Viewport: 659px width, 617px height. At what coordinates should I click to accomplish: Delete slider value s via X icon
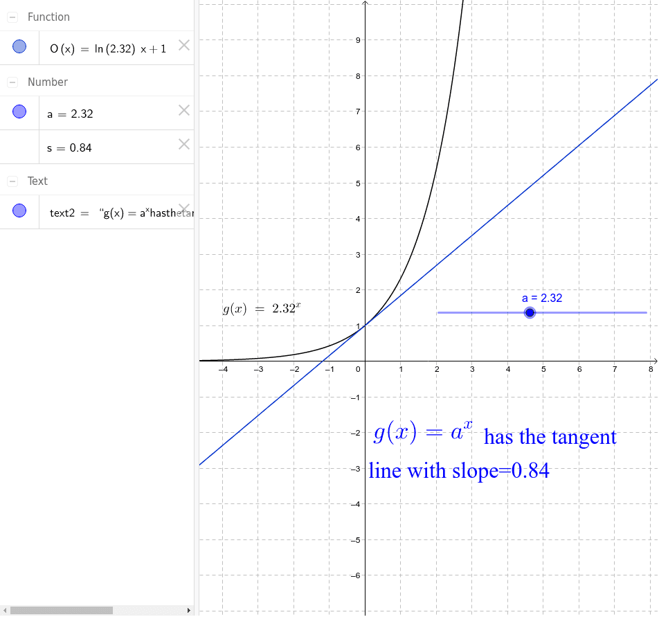184,144
